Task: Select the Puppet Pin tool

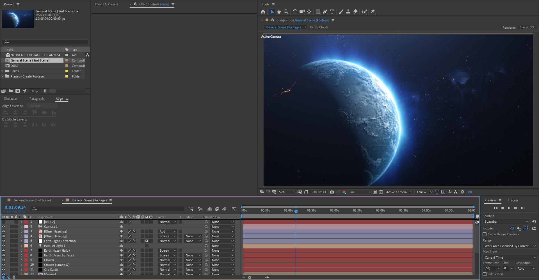Action: pyautogui.click(x=373, y=12)
